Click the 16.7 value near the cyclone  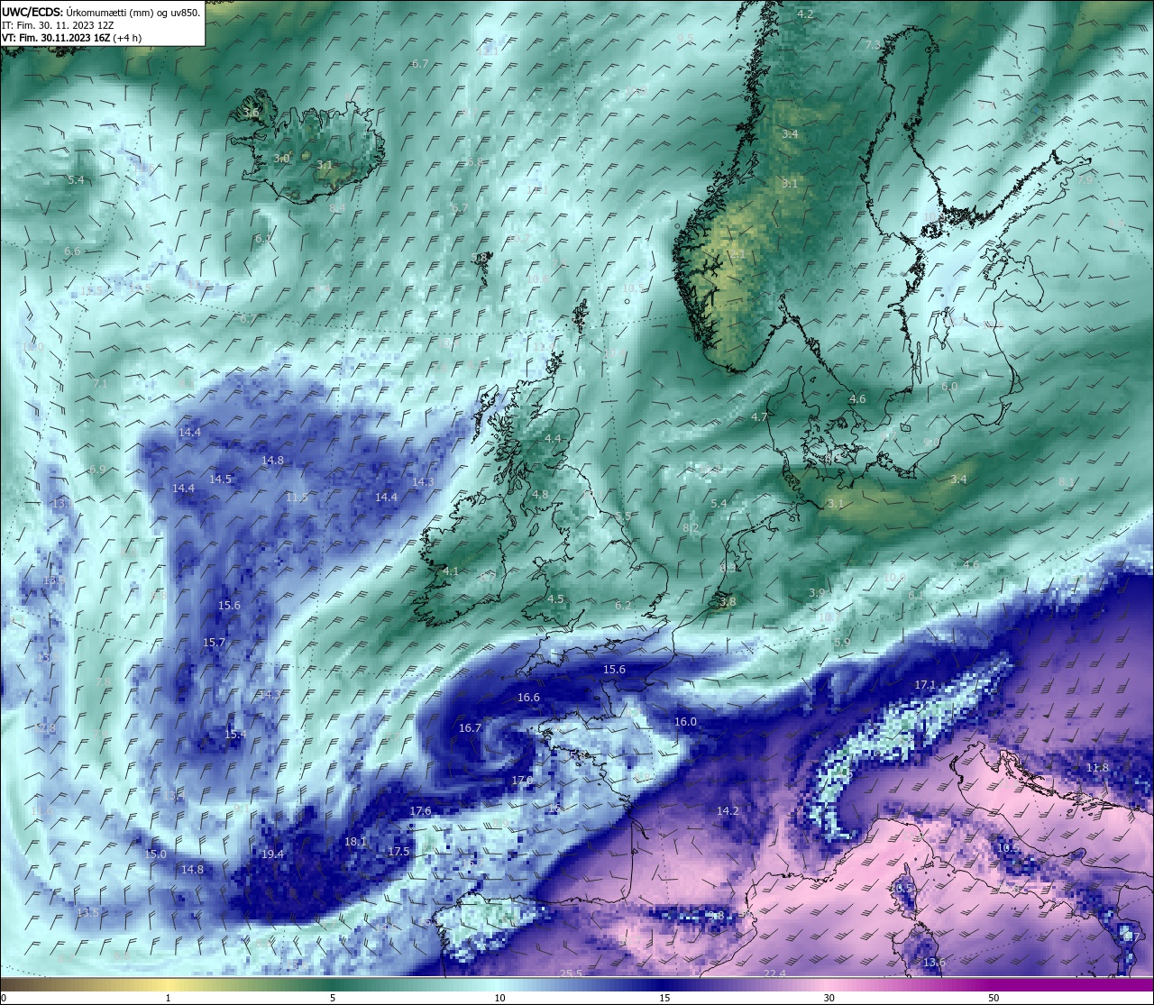tap(470, 727)
